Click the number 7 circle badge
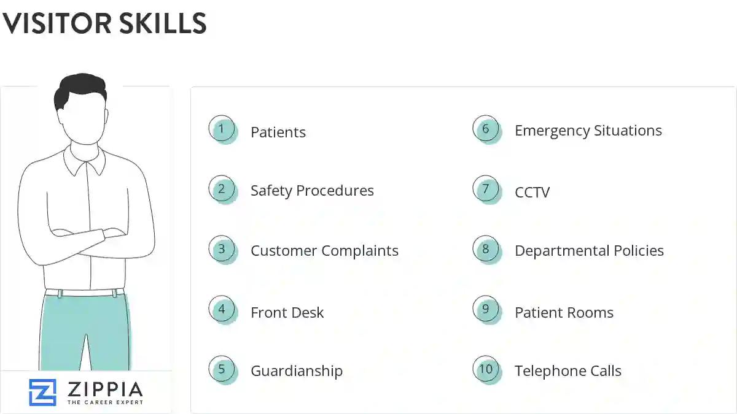The image size is (737, 414). point(486,189)
